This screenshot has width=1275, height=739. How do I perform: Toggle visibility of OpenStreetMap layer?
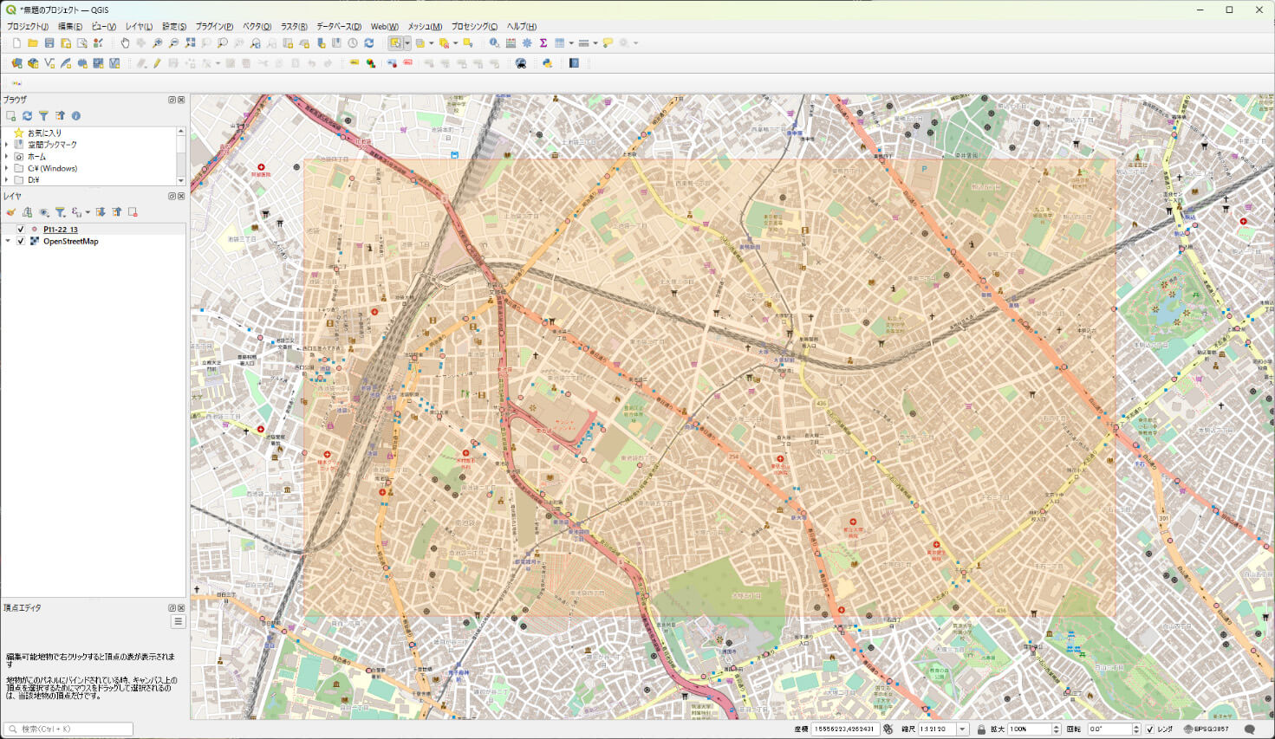(21, 241)
